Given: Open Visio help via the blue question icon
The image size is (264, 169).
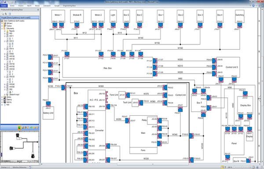Looking at the screenshot, I should click(253, 6).
